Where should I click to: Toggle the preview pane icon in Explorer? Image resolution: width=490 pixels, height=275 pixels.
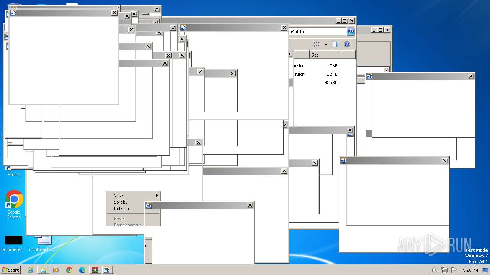point(336,44)
